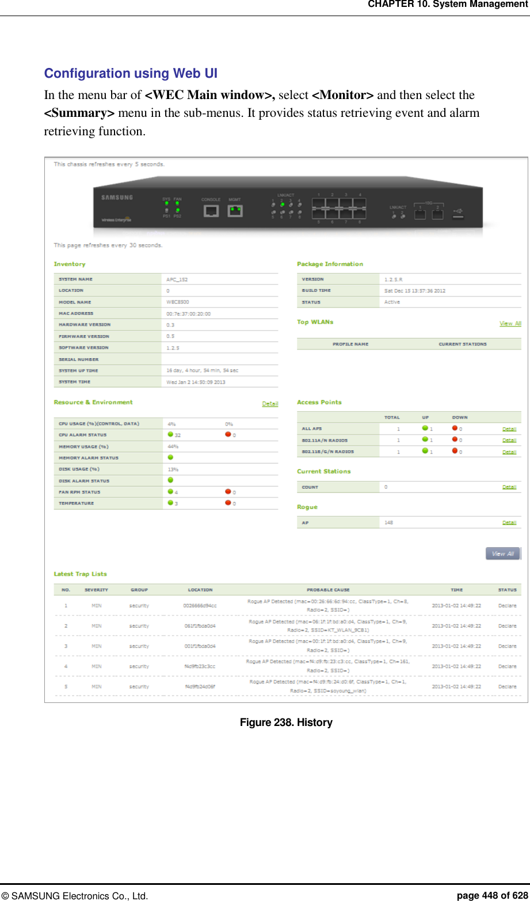Click the red Fan RPM failure indicator

point(228,491)
